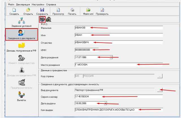Expand the Дата рождения date dropdown

111,57
